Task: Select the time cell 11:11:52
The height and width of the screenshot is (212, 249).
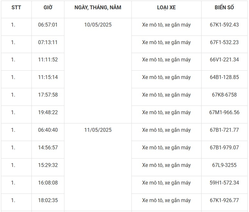Action: [x=48, y=60]
